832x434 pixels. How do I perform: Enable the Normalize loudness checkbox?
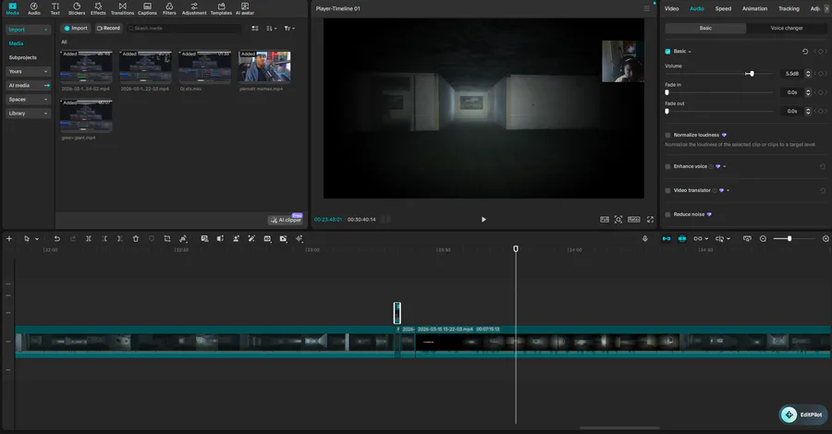pyautogui.click(x=667, y=135)
